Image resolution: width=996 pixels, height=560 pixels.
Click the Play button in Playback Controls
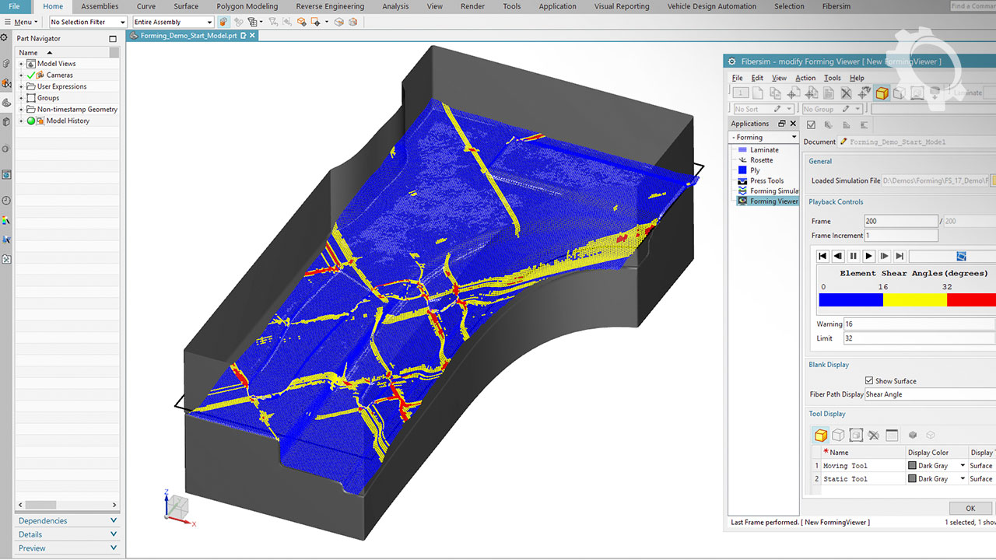(x=868, y=256)
